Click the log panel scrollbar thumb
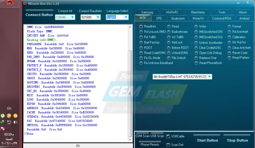This screenshot has width=255, height=148. (130, 94)
